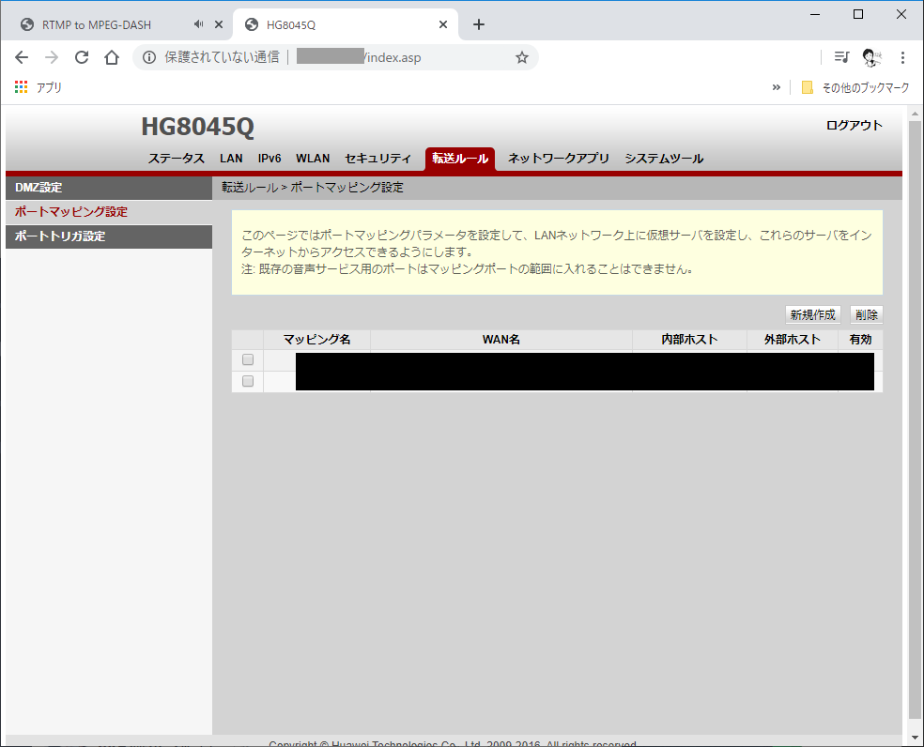
Task: Open Chrome profile avatar
Action: tap(870, 57)
